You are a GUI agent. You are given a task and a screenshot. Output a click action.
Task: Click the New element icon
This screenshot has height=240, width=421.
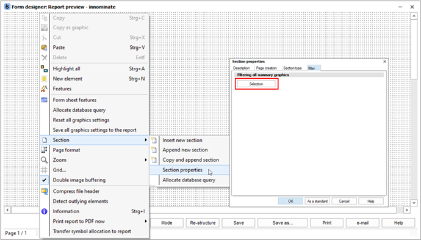pyautogui.click(x=45, y=79)
